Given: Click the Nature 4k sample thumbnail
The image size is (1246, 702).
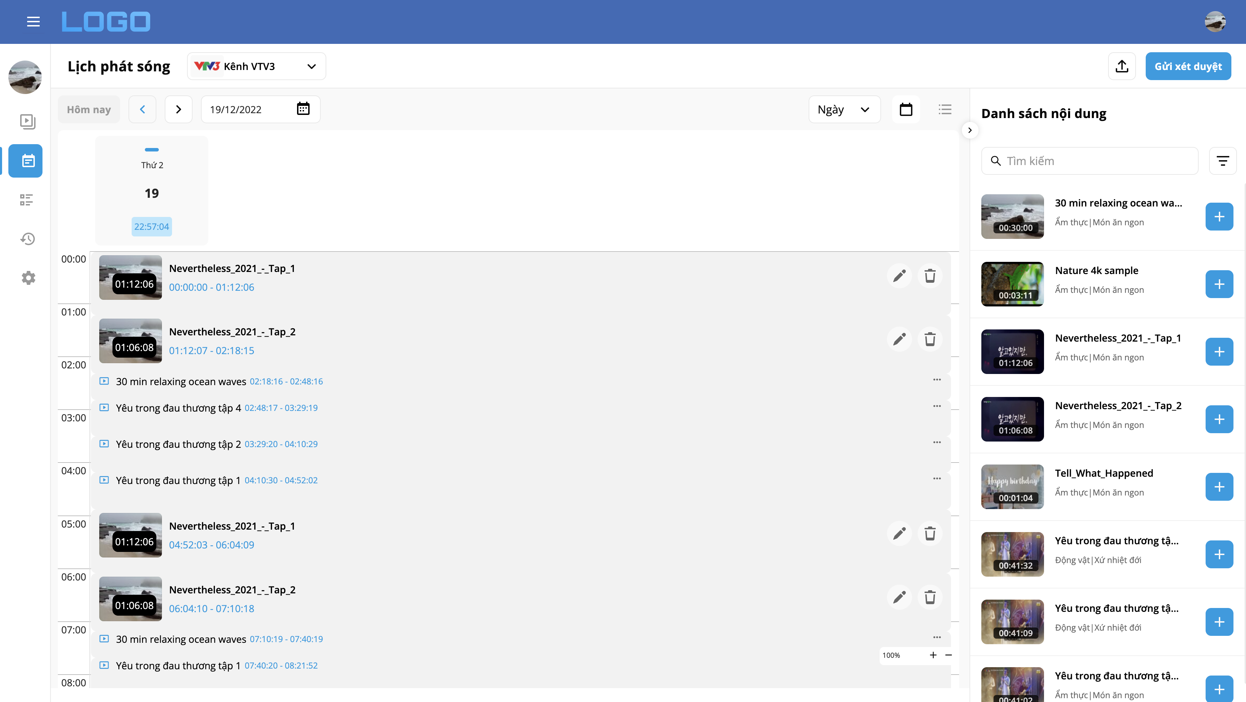Looking at the screenshot, I should 1012,283.
